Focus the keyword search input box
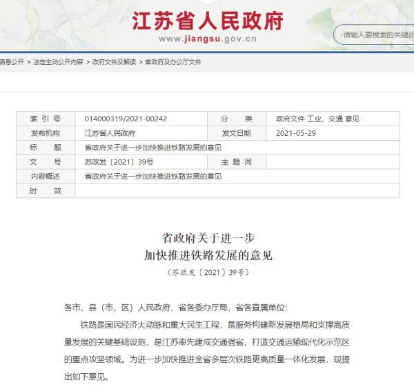This screenshot has width=414, height=389. tap(376, 34)
